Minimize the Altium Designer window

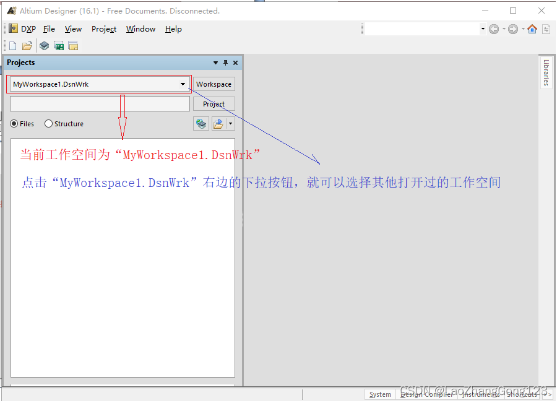485,11
